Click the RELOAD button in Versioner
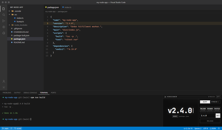Viewport: 222px width, 130px height. [210, 121]
